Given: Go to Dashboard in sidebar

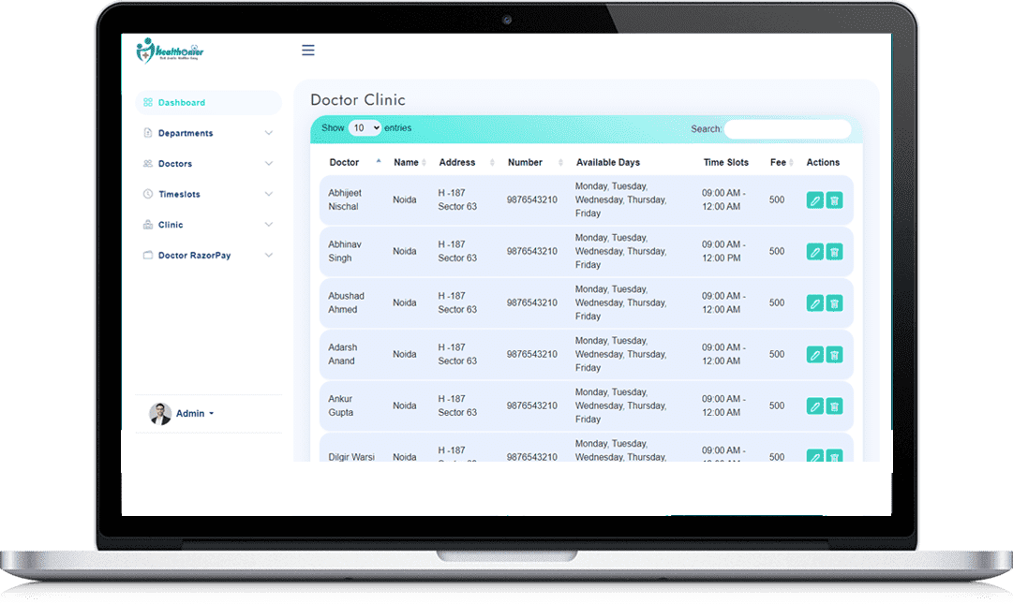Looking at the screenshot, I should point(181,103).
